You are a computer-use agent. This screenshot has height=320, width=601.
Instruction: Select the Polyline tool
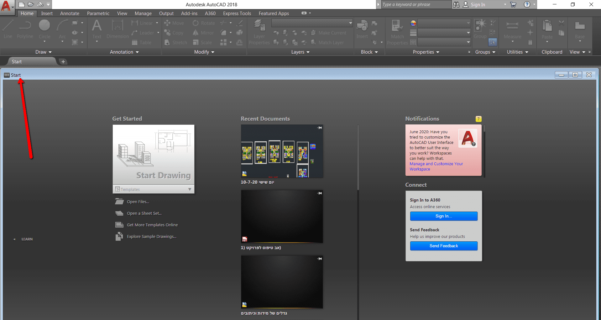(25, 29)
